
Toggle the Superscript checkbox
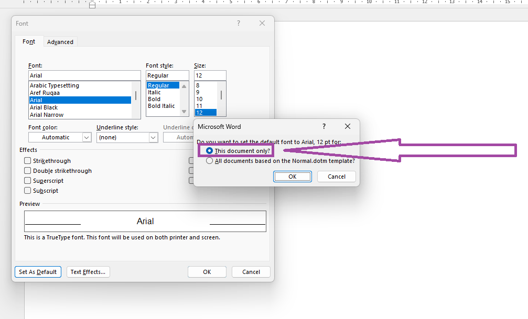[x=27, y=180]
